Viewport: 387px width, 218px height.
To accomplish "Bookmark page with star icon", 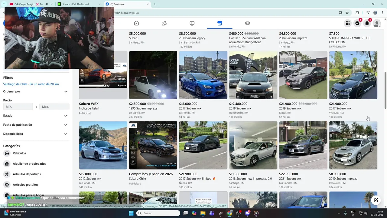I will (347, 13).
